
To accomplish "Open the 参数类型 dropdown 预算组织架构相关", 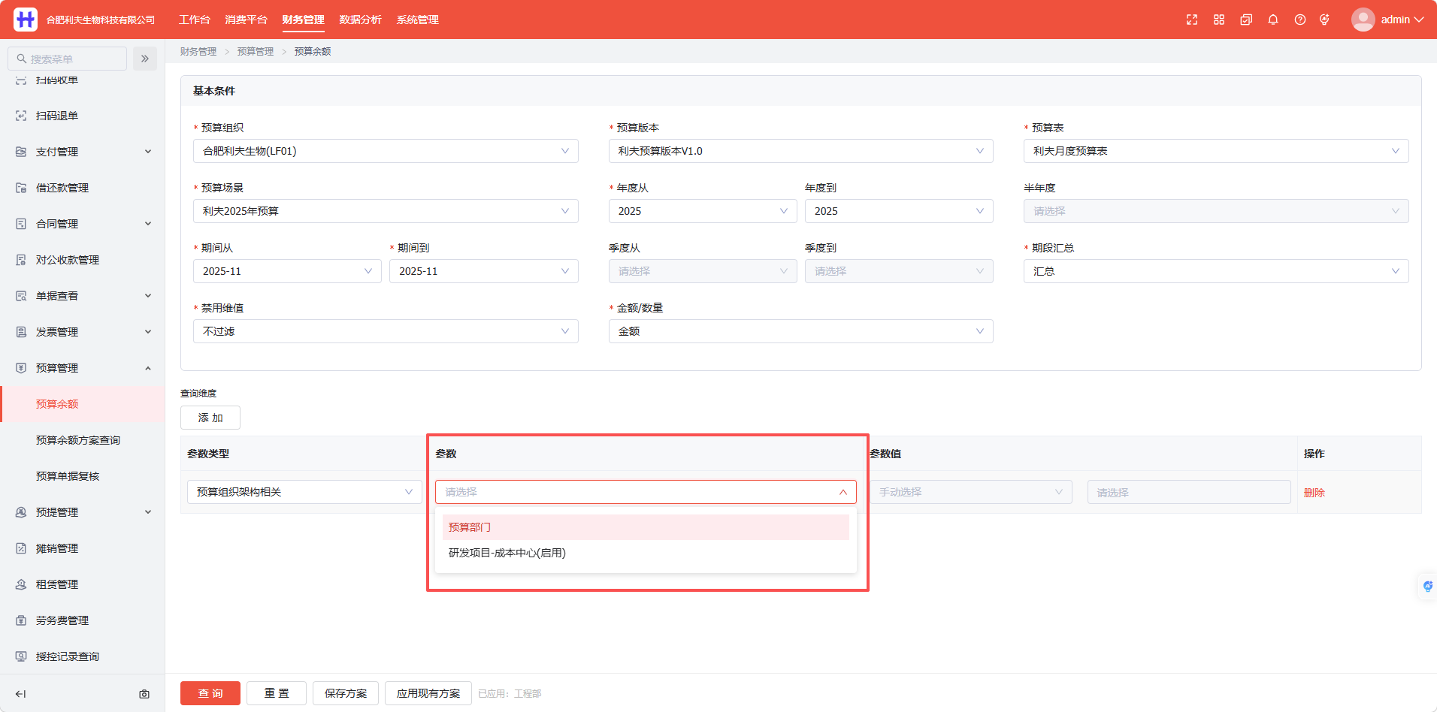I will click(x=304, y=492).
